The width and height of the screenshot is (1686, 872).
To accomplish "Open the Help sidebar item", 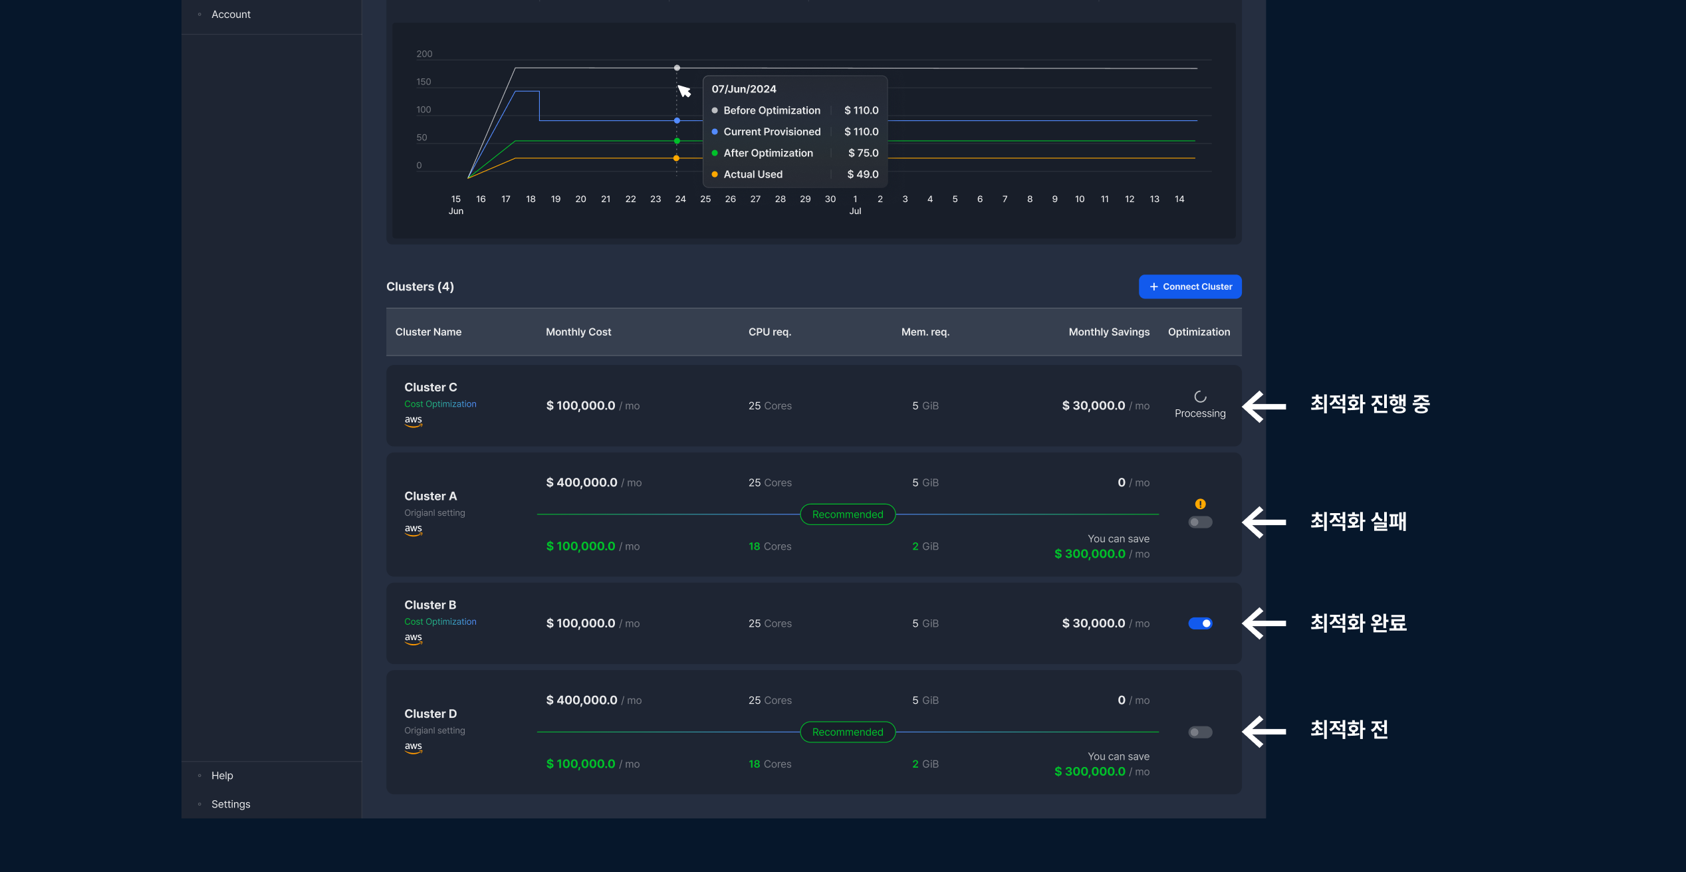I will pos(222,776).
